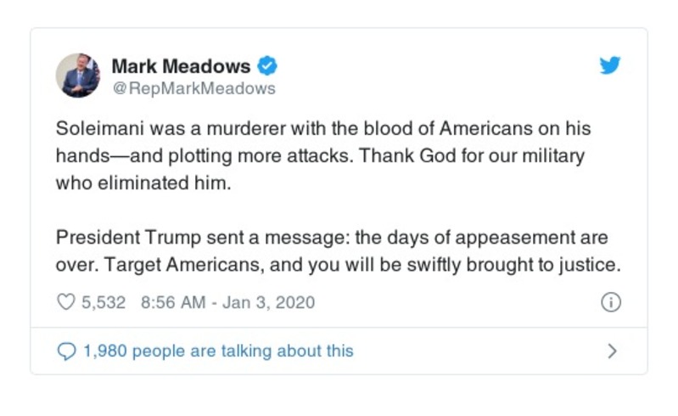Click the "swiftly brought to justice" phrase
The height and width of the screenshot is (416, 678).
pyautogui.click(x=515, y=265)
